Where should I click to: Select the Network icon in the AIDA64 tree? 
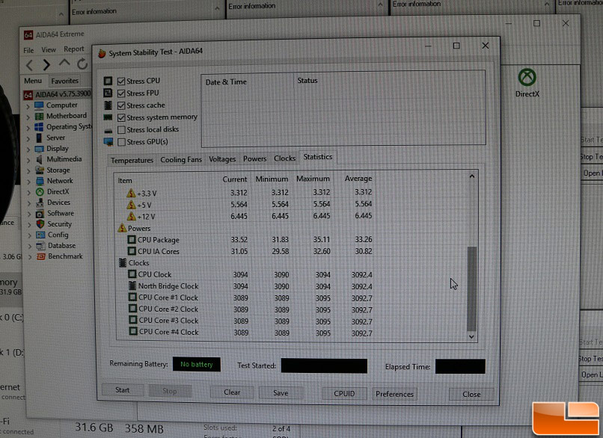pyautogui.click(x=40, y=181)
